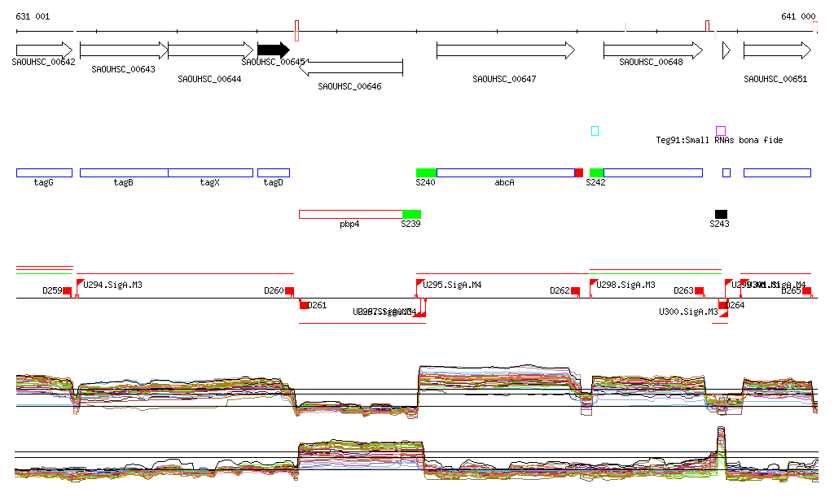Select the green S242 segment box
Viewport: 834px width, 497px height.
coord(597,172)
